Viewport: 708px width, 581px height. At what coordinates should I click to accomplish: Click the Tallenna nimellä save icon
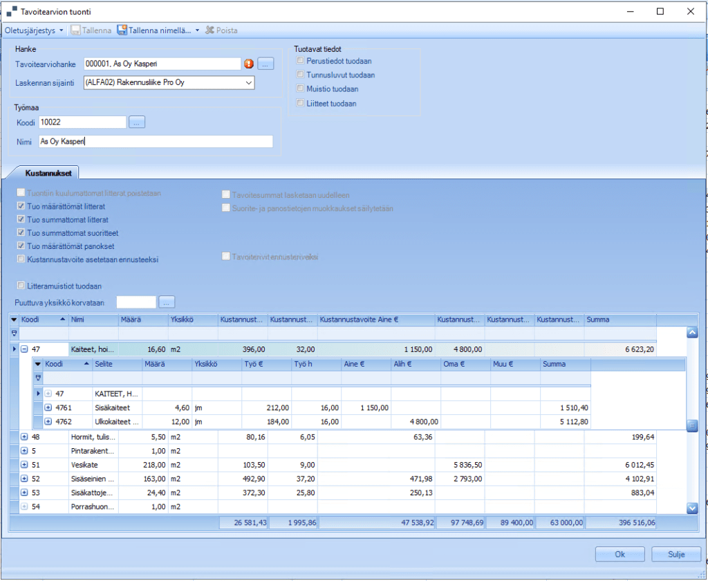(x=122, y=30)
